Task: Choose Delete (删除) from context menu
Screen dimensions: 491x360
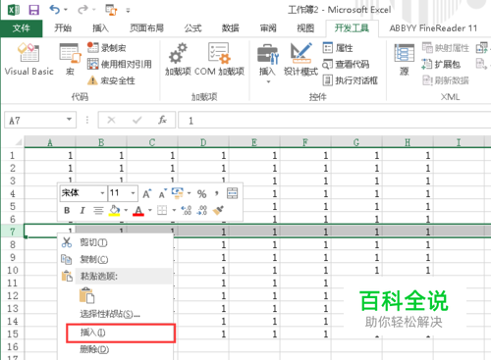Action: point(116,349)
